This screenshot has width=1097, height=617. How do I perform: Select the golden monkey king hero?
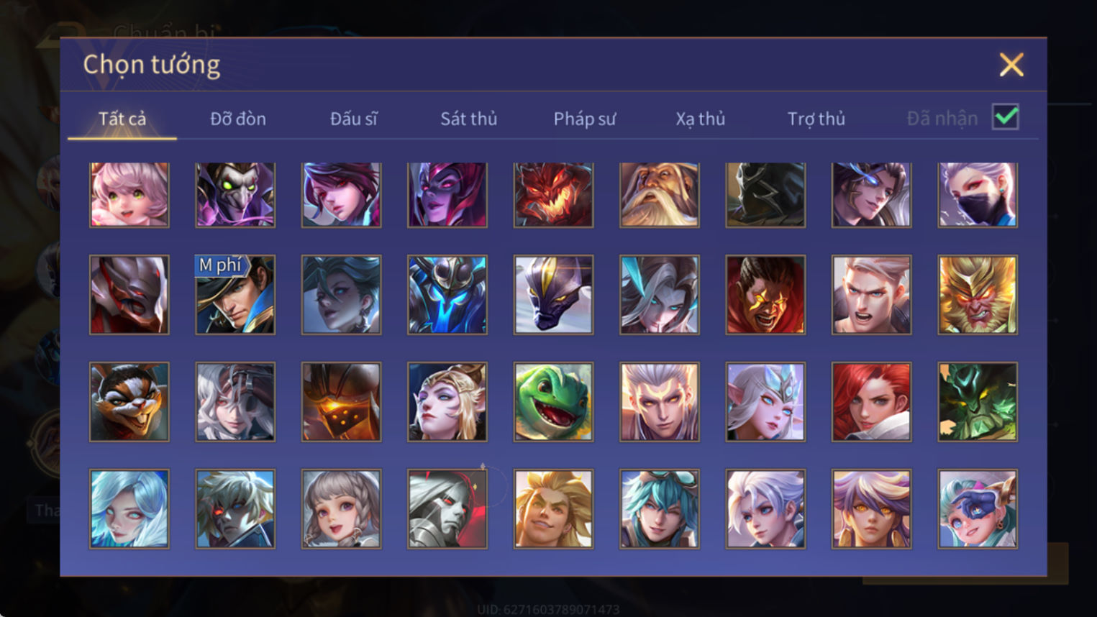[x=978, y=295]
